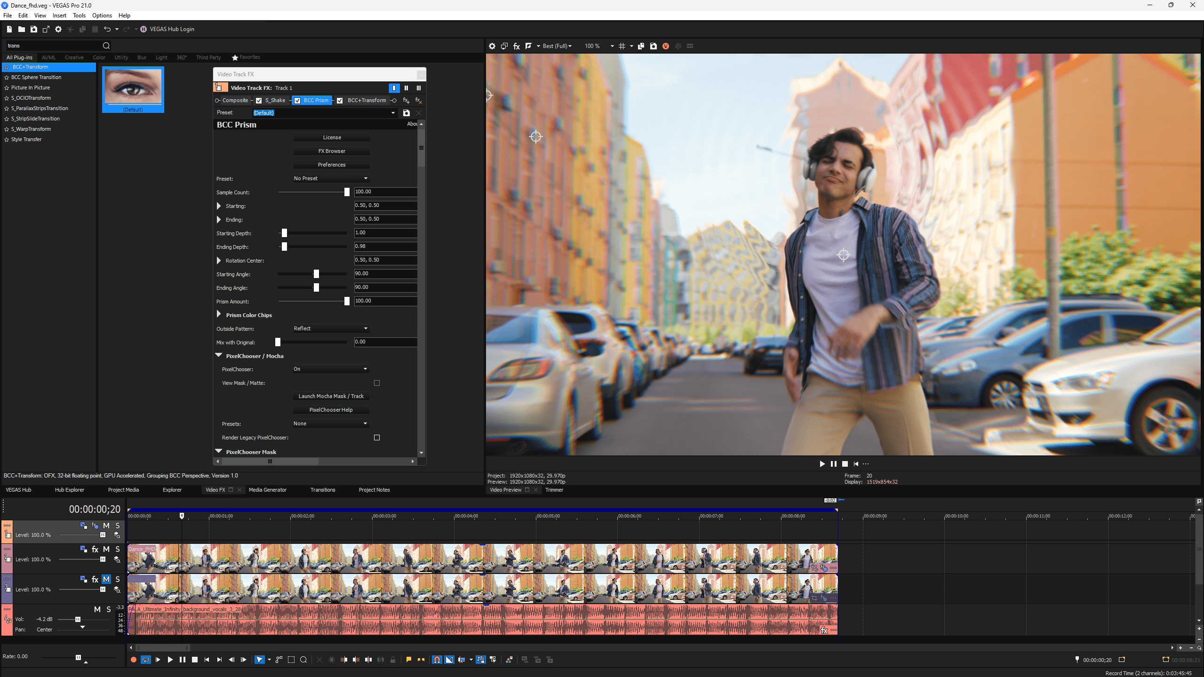Save FX preset with disk icon

coord(406,113)
